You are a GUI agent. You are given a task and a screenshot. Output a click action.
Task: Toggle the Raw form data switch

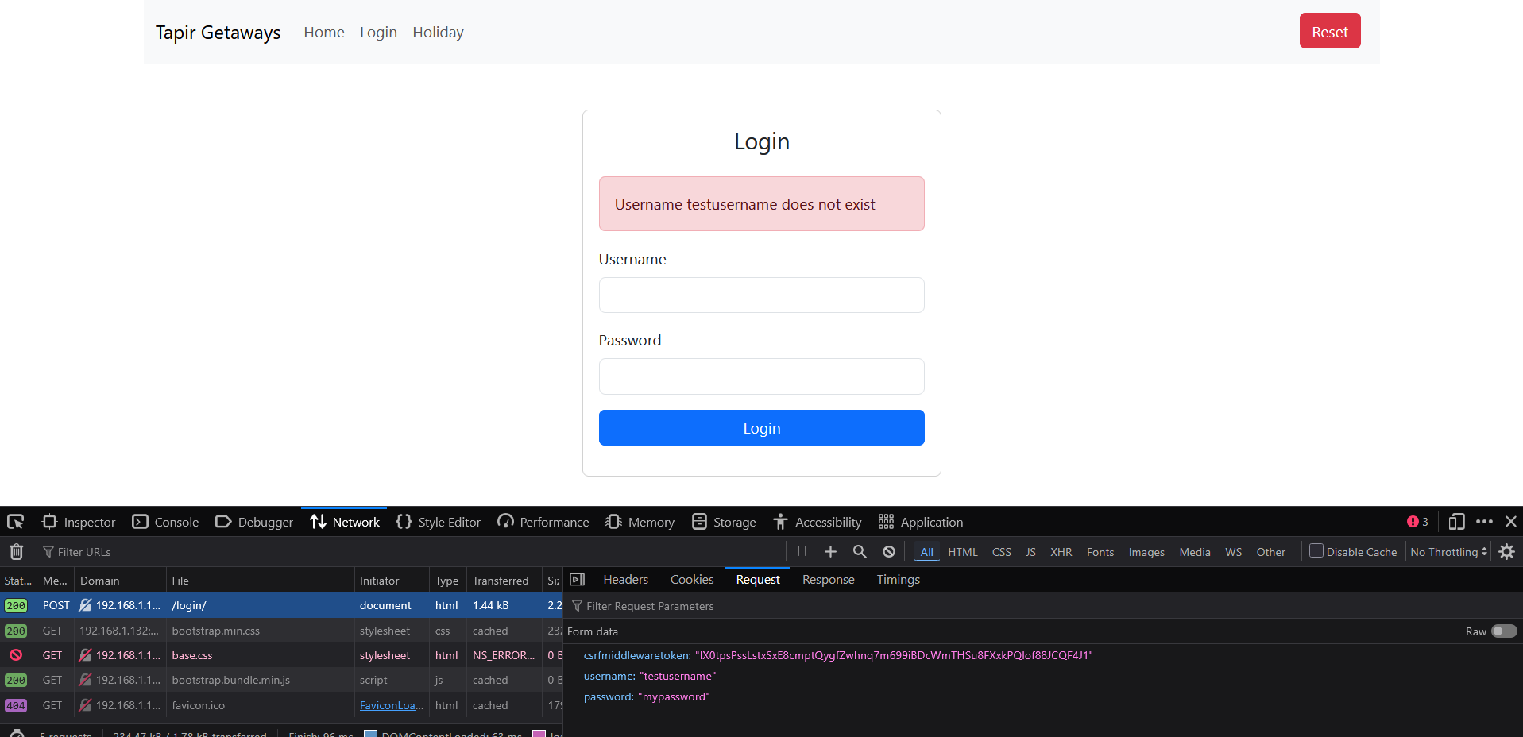(1503, 631)
